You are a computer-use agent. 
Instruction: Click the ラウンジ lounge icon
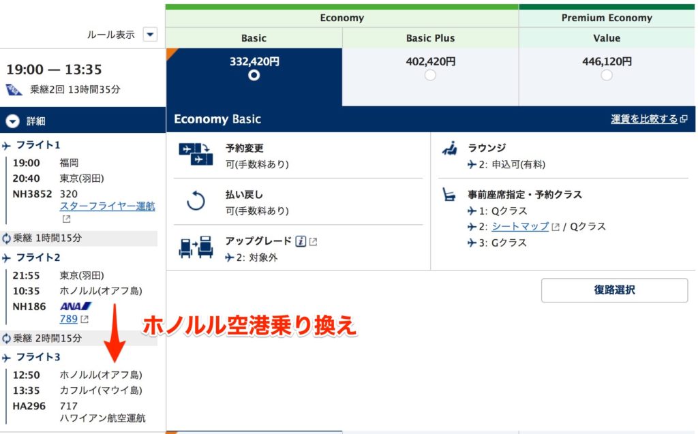tap(450, 149)
